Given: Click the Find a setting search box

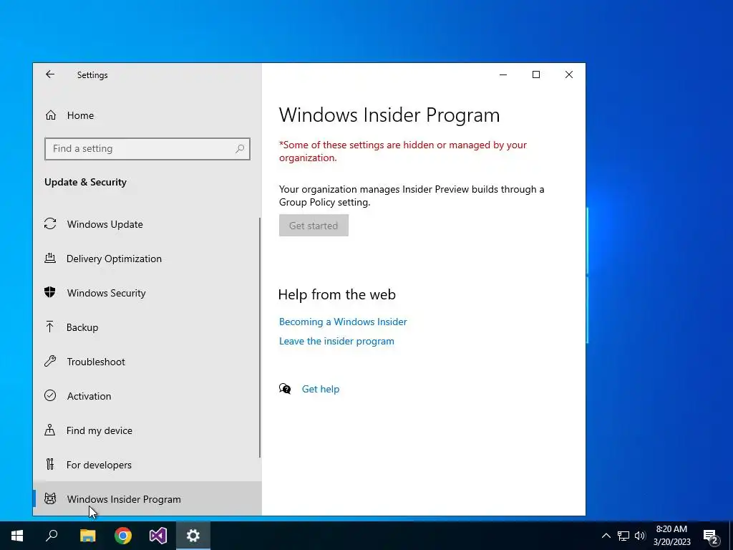Looking at the screenshot, I should [147, 149].
